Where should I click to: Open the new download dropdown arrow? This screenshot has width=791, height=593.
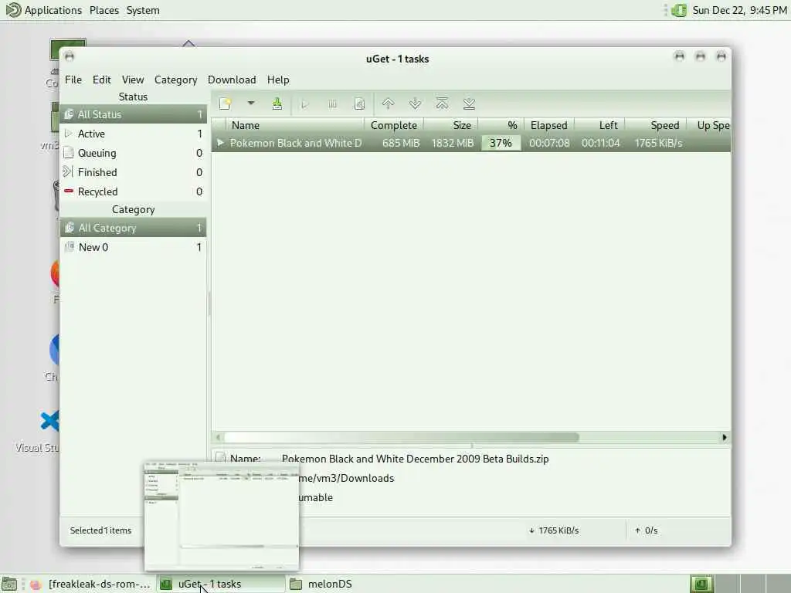(251, 103)
